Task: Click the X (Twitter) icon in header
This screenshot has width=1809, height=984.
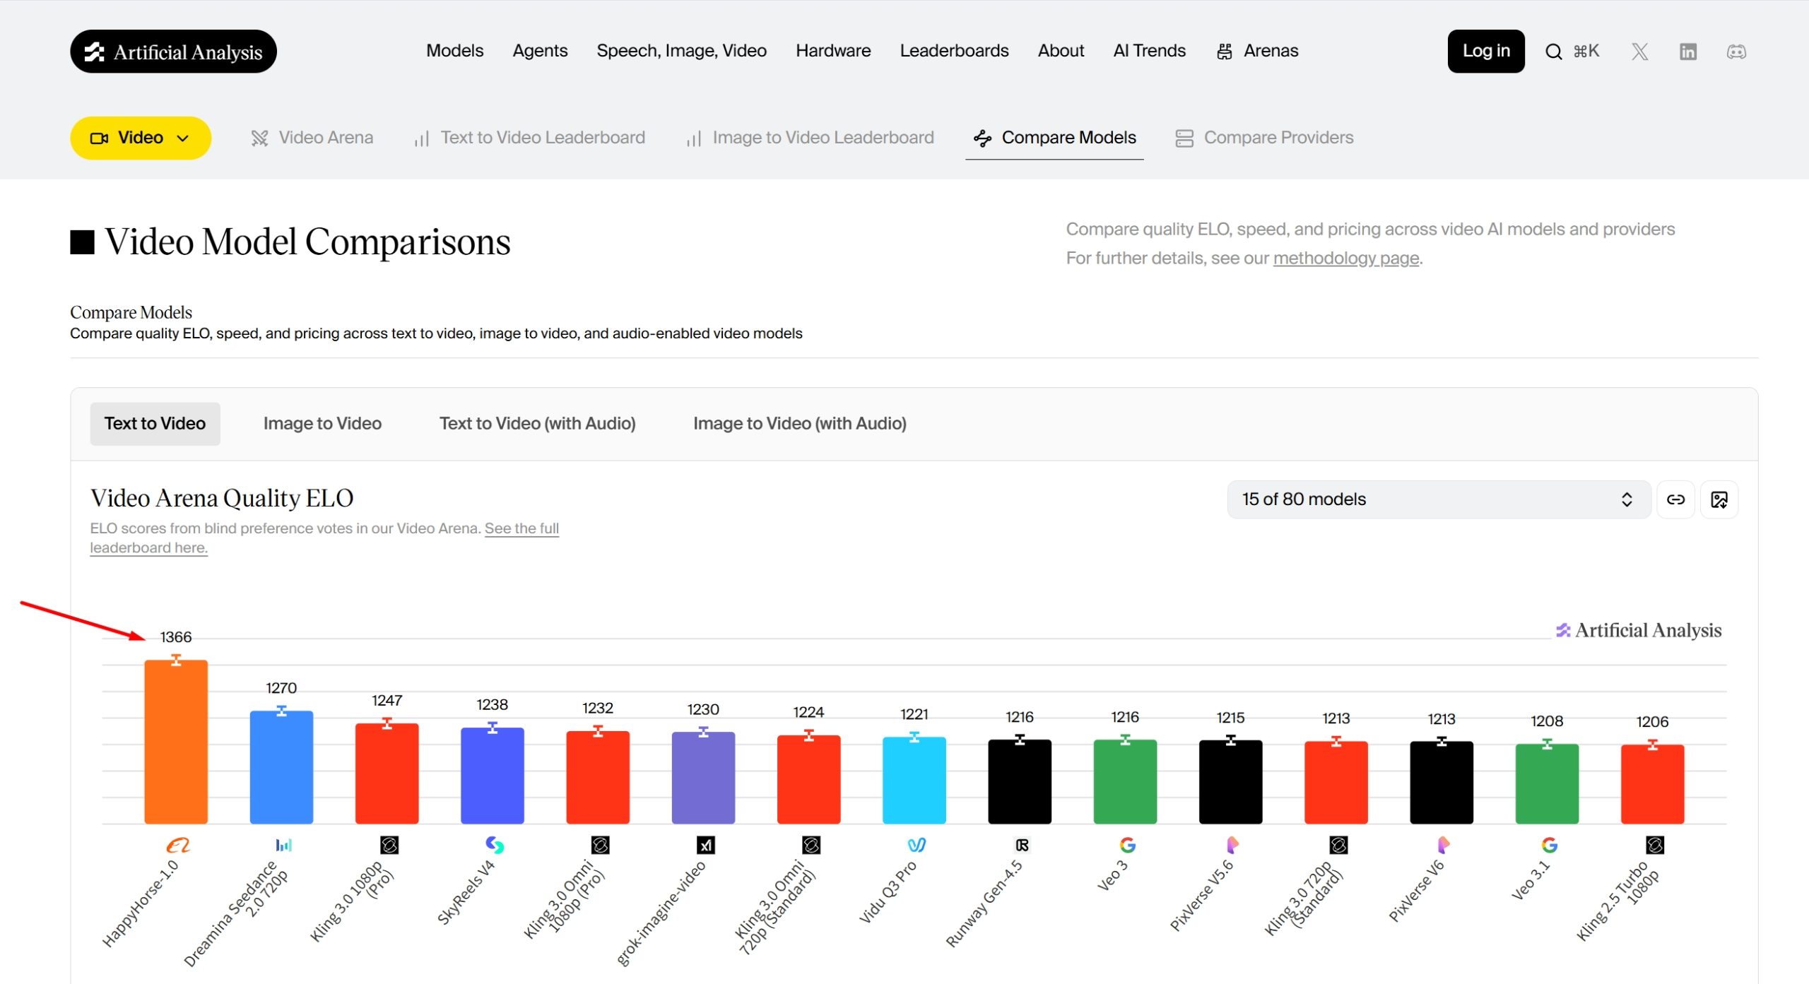Action: coord(1639,52)
